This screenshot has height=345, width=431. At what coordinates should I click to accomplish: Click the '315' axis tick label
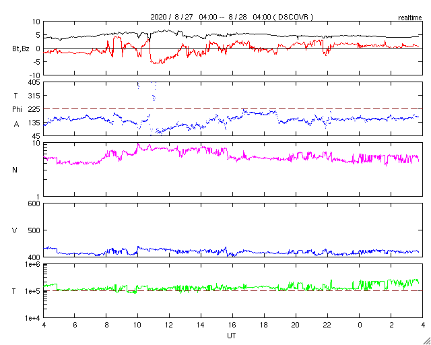coord(34,96)
